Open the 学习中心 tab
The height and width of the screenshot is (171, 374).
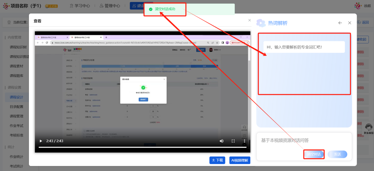tap(80, 6)
